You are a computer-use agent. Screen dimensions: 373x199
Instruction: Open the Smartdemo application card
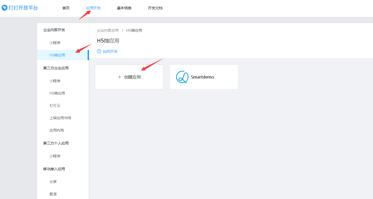(x=204, y=77)
